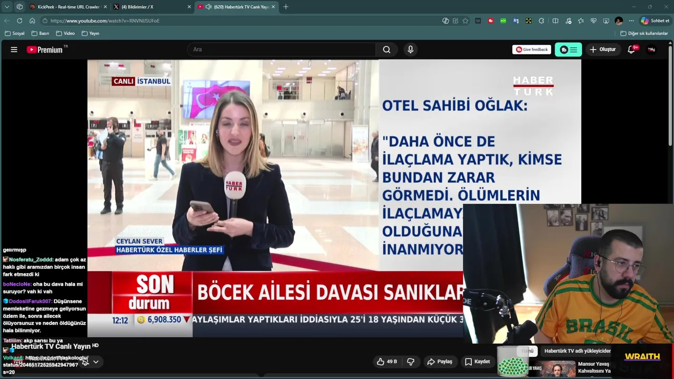This screenshot has height=379, width=674.
Task: Close the KickPeek tab
Action: 105,7
